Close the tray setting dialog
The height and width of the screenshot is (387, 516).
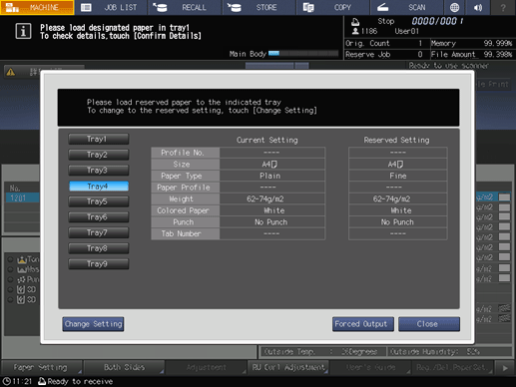click(429, 324)
